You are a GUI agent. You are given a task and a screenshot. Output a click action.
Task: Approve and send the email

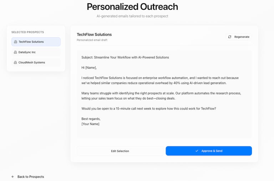click(x=209, y=151)
